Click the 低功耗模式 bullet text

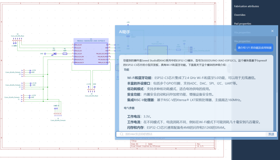170,89
